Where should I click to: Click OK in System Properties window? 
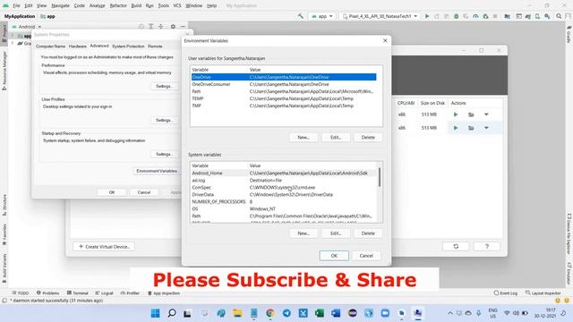click(x=112, y=192)
